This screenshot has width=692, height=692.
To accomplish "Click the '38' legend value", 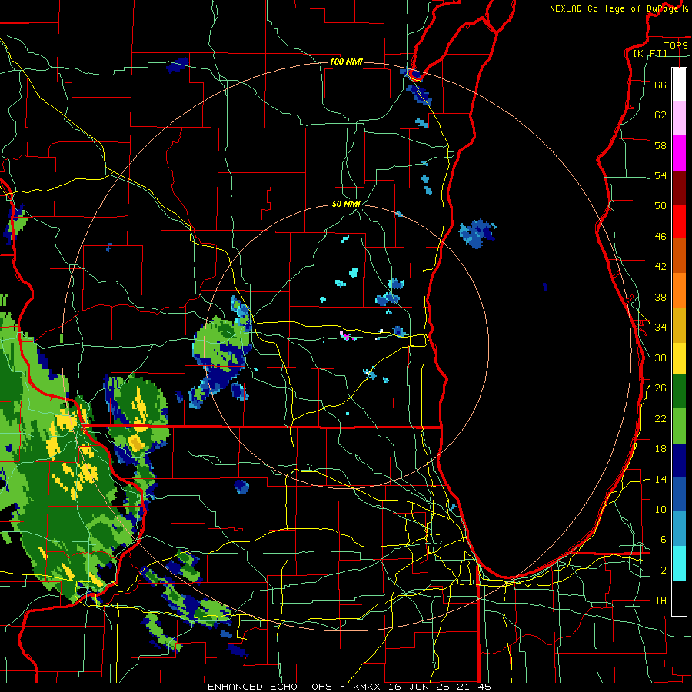I will (660, 297).
